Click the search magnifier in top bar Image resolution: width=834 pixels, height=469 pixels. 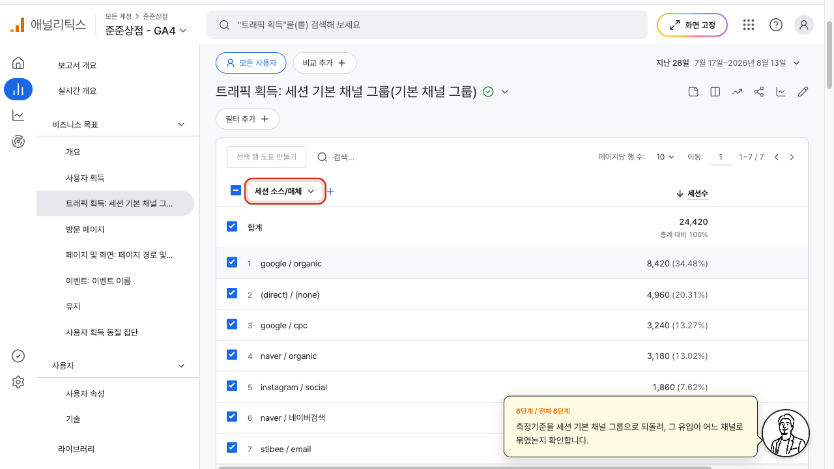[224, 25]
